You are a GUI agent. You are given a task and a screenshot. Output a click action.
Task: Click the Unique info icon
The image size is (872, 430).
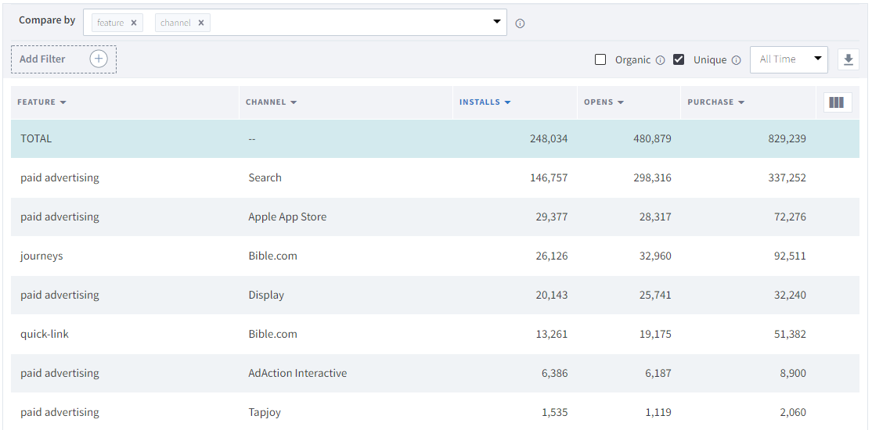(x=737, y=60)
